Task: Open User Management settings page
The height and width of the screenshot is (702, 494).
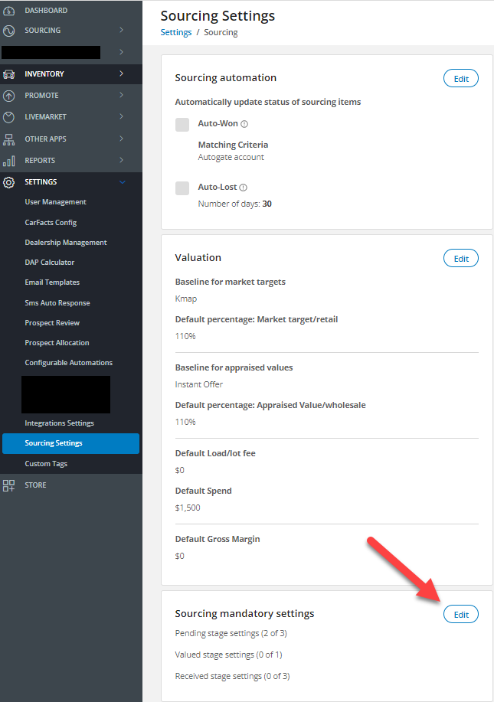Action: click(55, 202)
